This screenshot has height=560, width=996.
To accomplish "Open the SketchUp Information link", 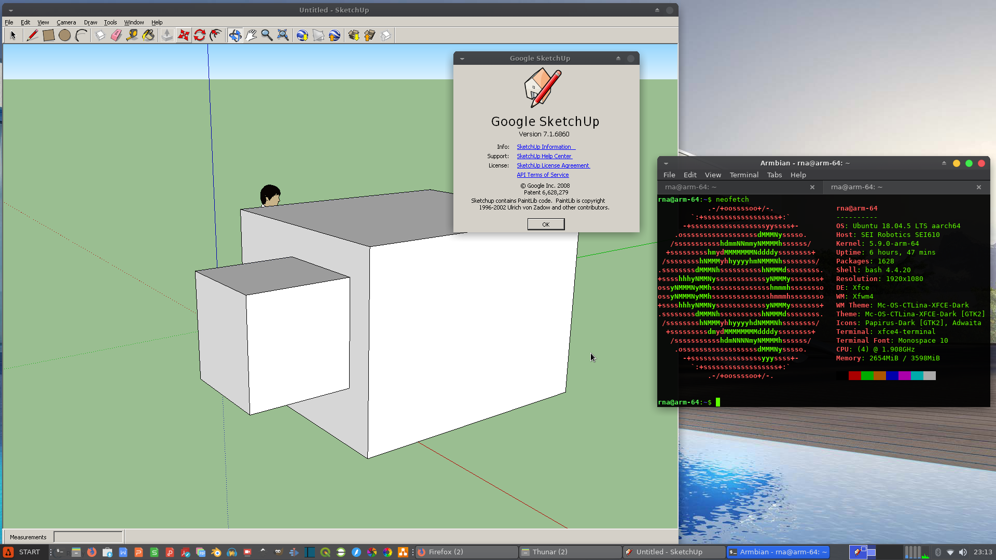I will click(x=546, y=147).
